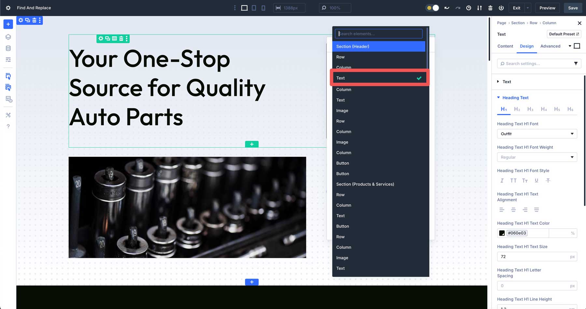
Task: Open the Font Weight dropdown showing Regular
Action: coord(537,157)
